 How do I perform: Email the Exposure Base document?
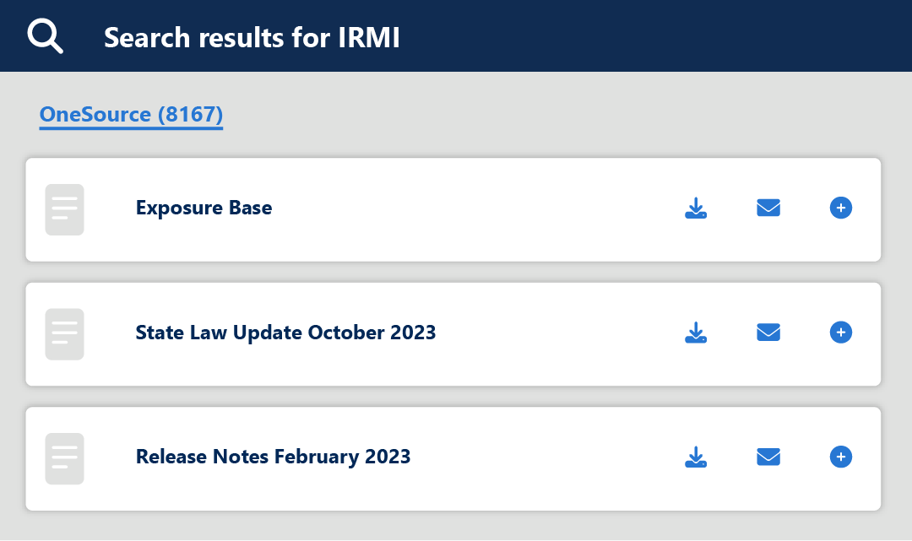768,208
